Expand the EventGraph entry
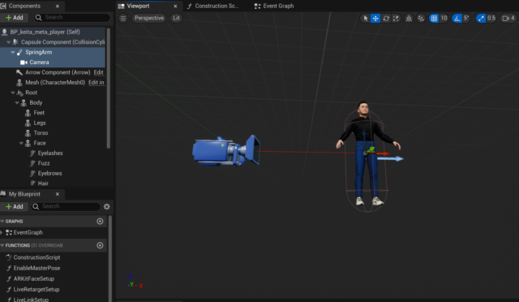The image size is (519, 302). click(2, 233)
